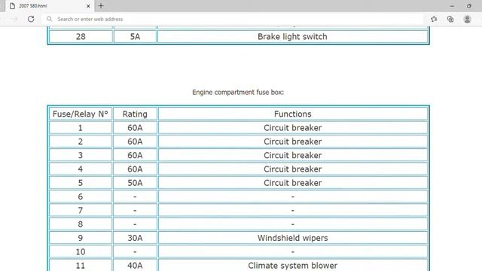Close the 2007 S80.html tab
Screen dimensions: 482x271
(88, 6)
